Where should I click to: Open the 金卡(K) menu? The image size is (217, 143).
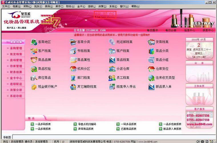[x=81, y=6]
